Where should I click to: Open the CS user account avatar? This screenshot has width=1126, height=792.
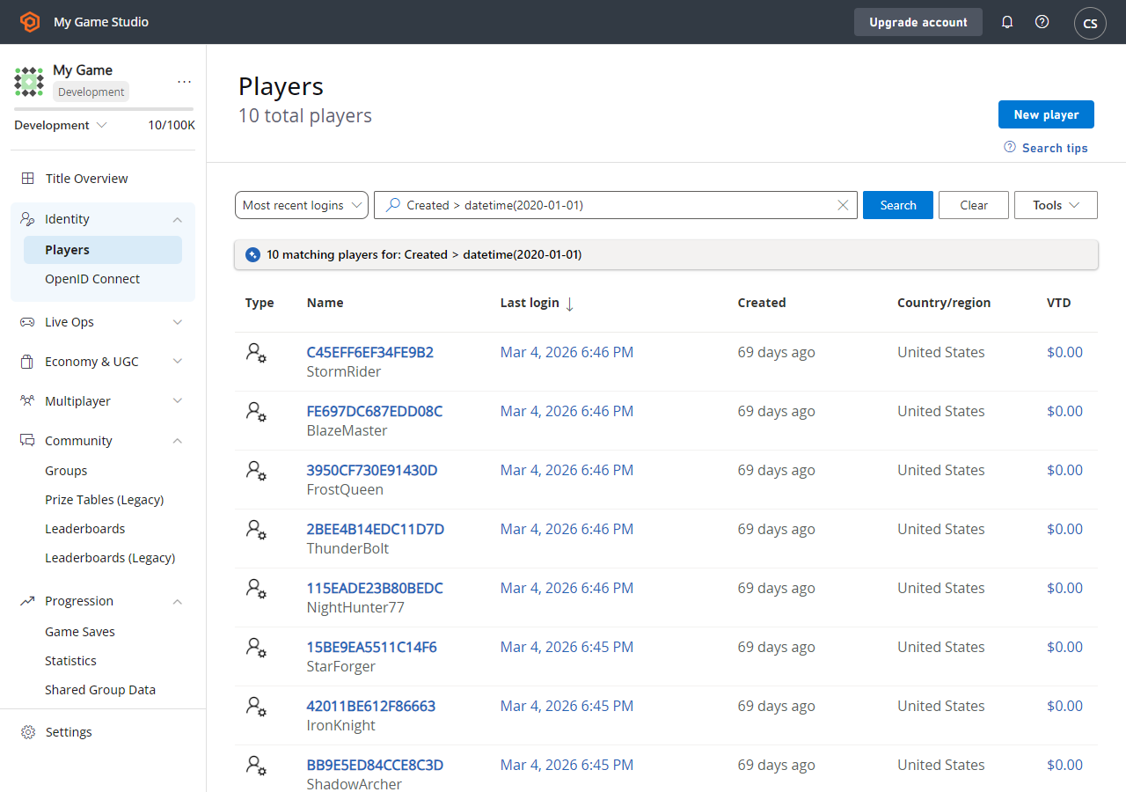[1090, 23]
